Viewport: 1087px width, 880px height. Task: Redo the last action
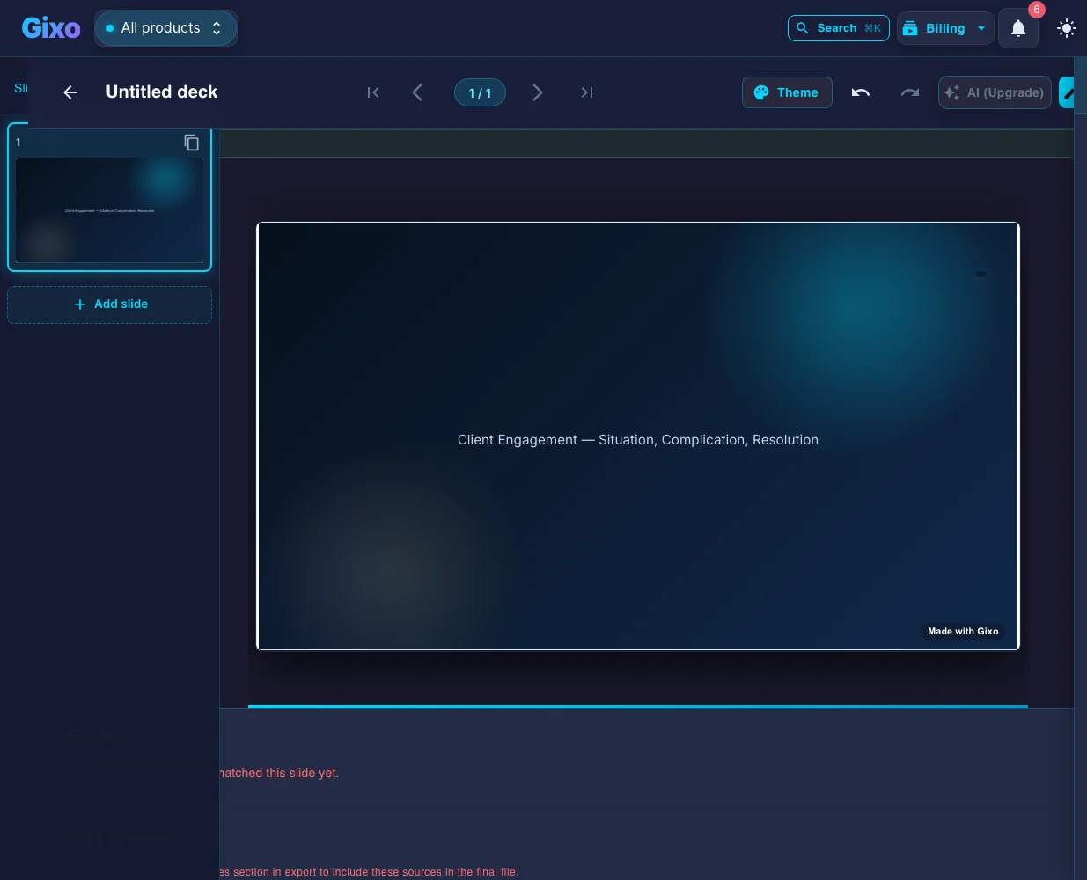pyautogui.click(x=910, y=92)
